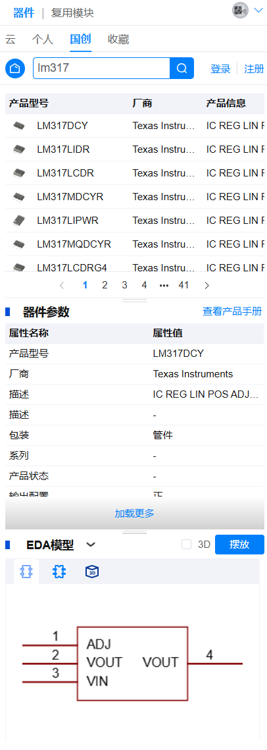Open the 云 library tab
This screenshot has width=267, height=750.
[x=11, y=40]
